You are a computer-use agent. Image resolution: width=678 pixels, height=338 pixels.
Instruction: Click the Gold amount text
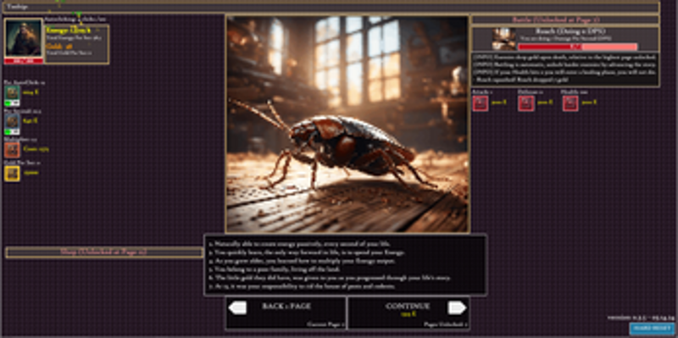(x=59, y=47)
